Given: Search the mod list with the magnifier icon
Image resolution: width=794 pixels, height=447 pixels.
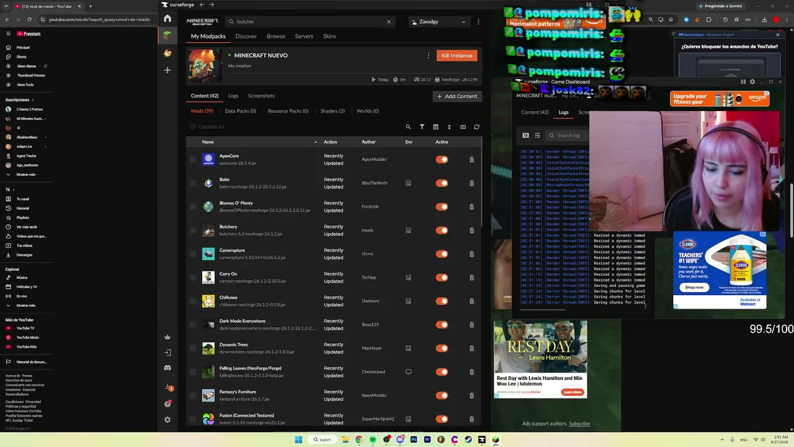Looking at the screenshot, I should (408, 127).
